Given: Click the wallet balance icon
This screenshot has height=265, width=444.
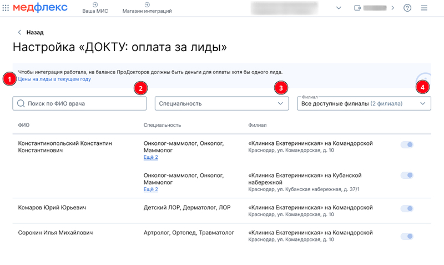Looking at the screenshot, I should [x=357, y=8].
